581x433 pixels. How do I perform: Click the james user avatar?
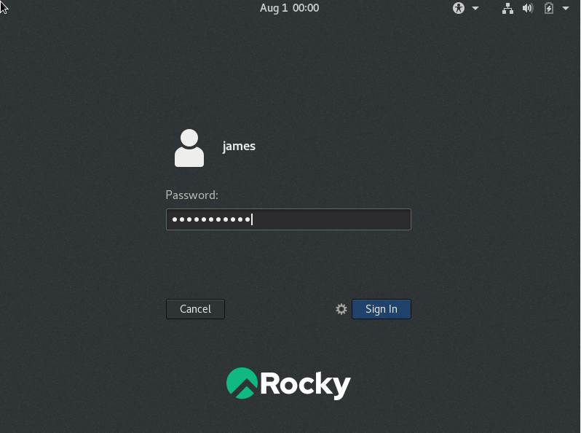pos(189,148)
